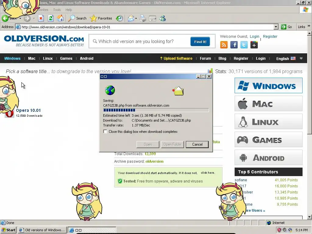Click the Mail toolbar icon
312x234 pixels.
(131, 18)
